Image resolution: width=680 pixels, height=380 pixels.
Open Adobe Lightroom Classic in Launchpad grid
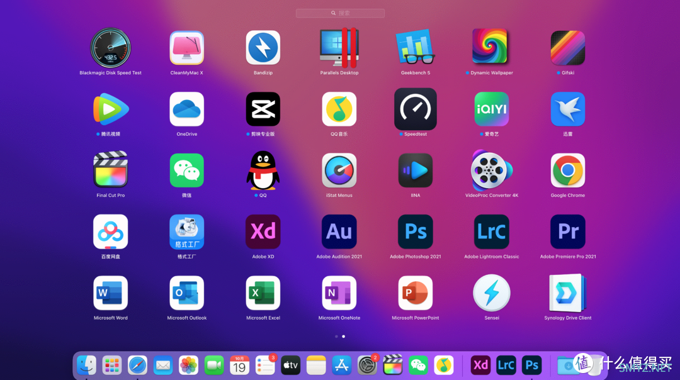[491, 232]
